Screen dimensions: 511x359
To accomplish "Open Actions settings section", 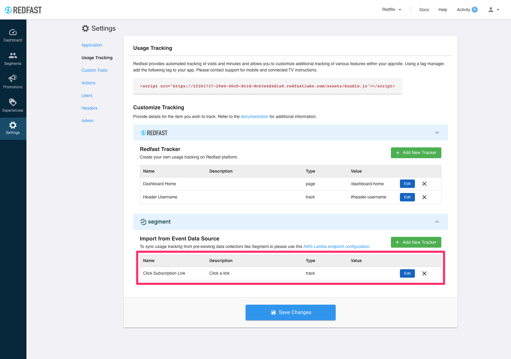I will [x=88, y=83].
